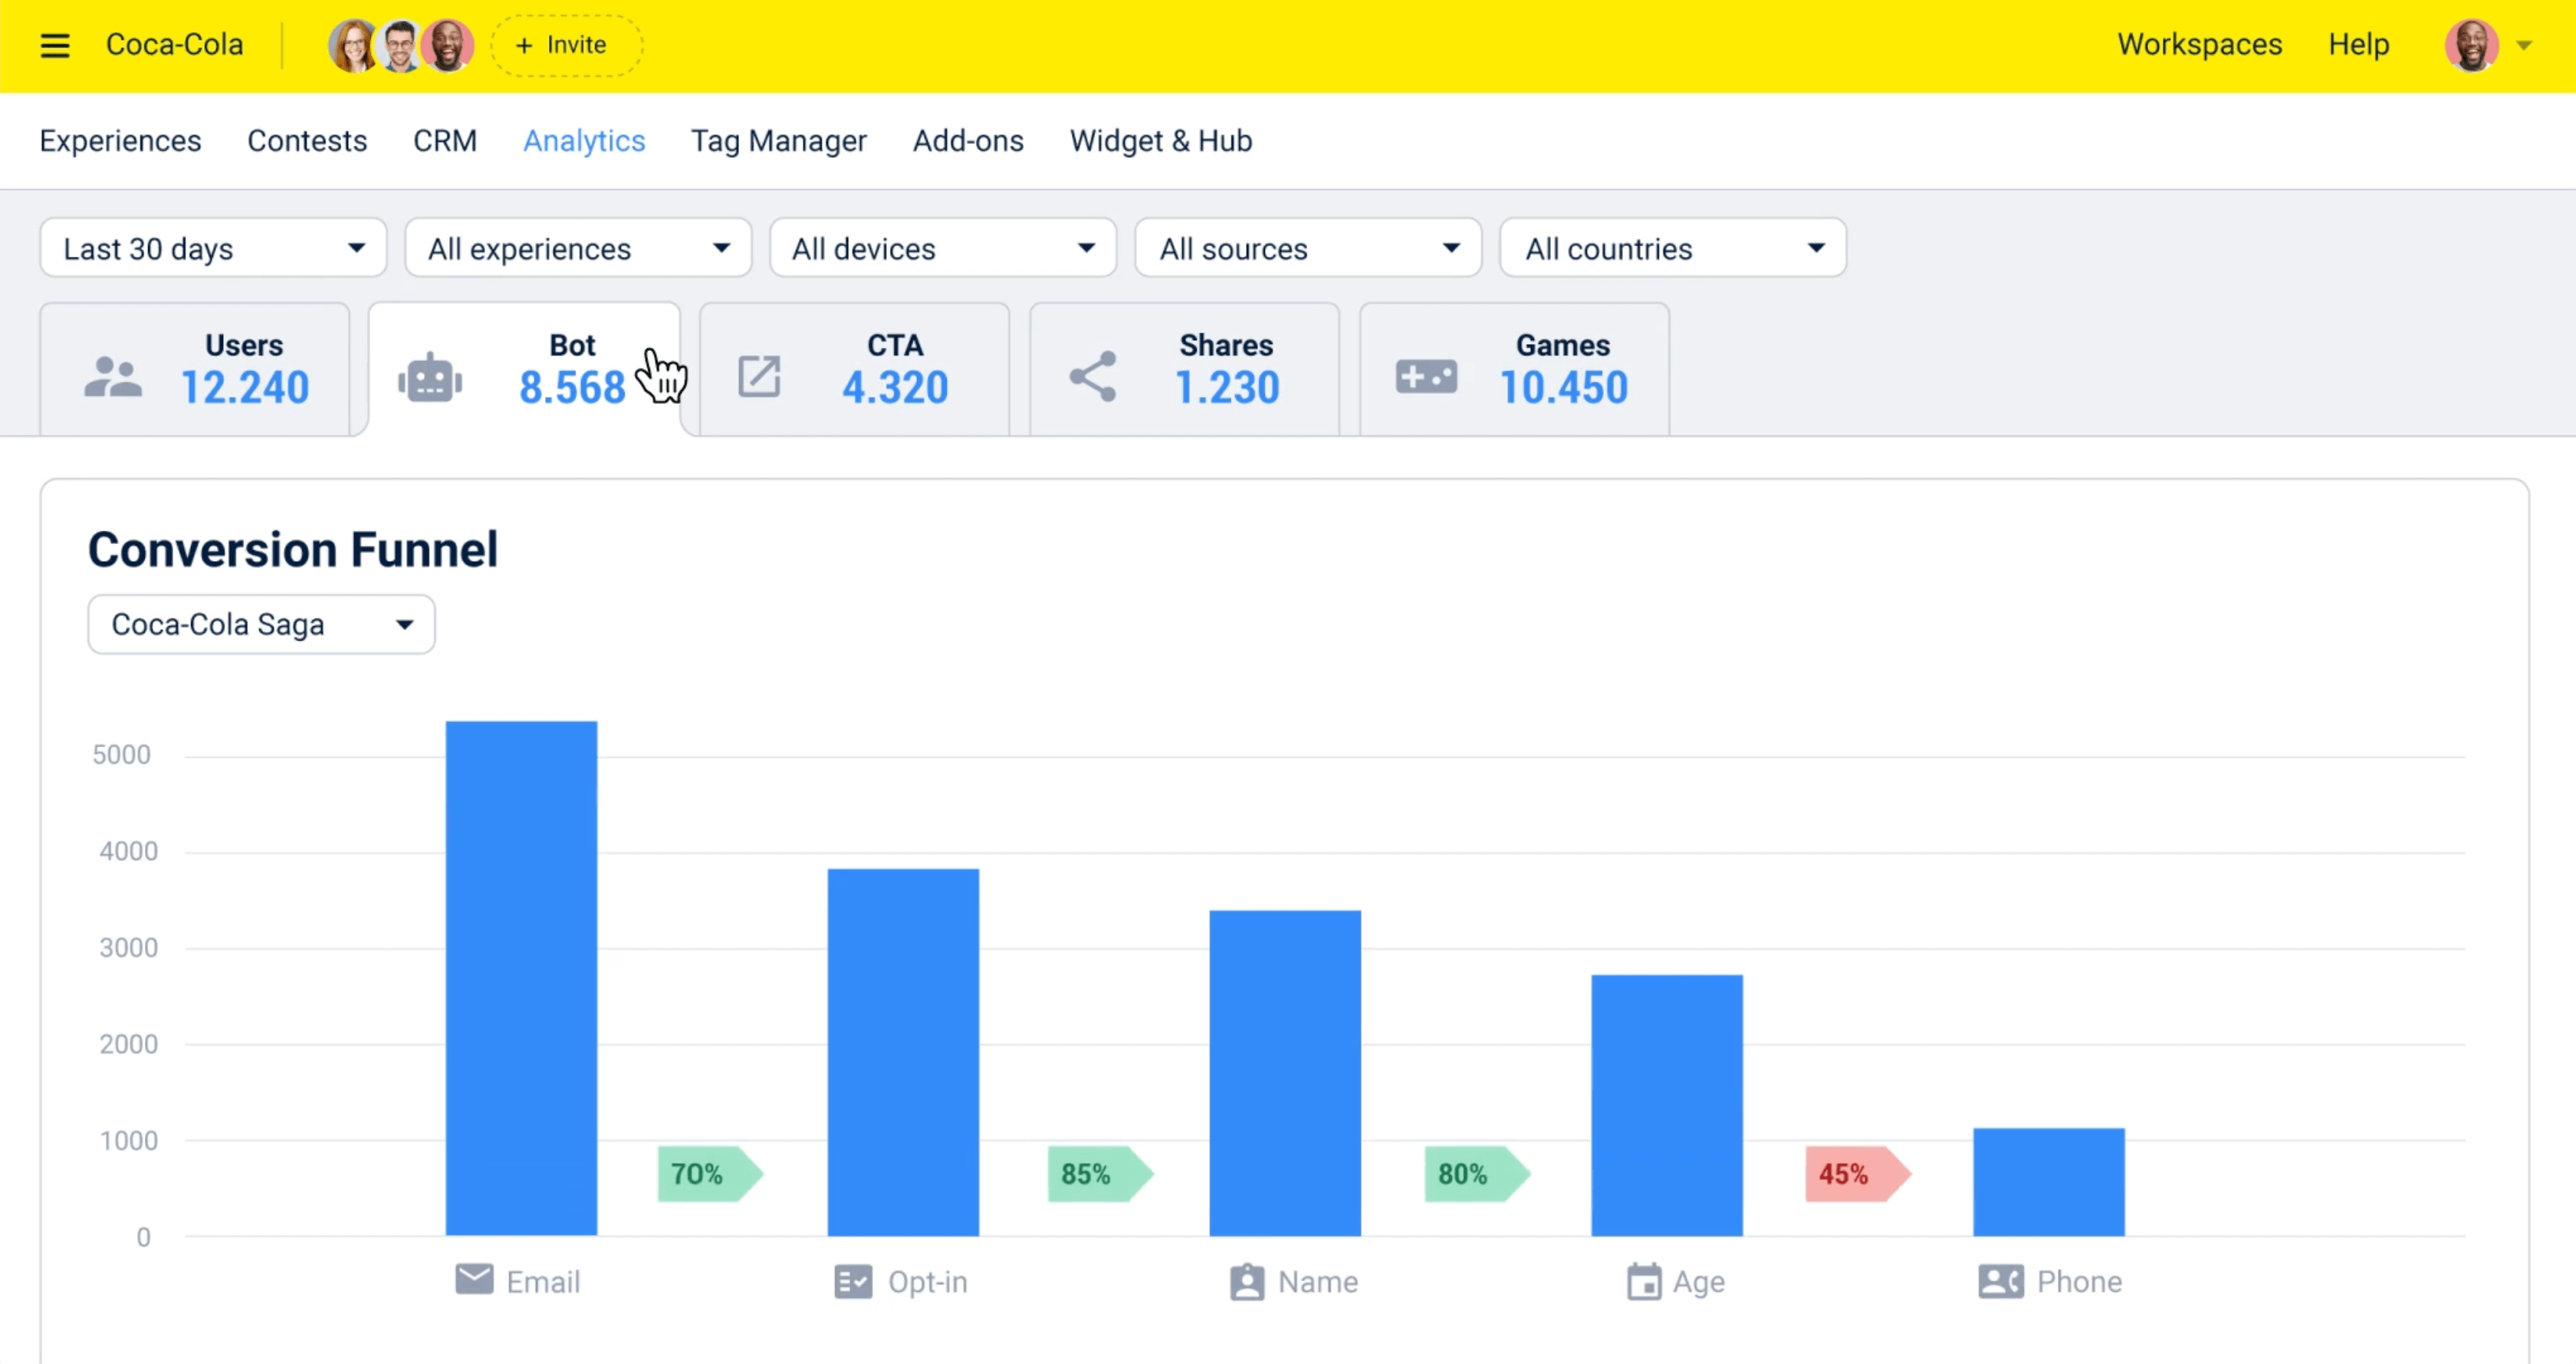The height and width of the screenshot is (1364, 2576).
Task: Click the red 45% conversion badge
Action: (1854, 1173)
